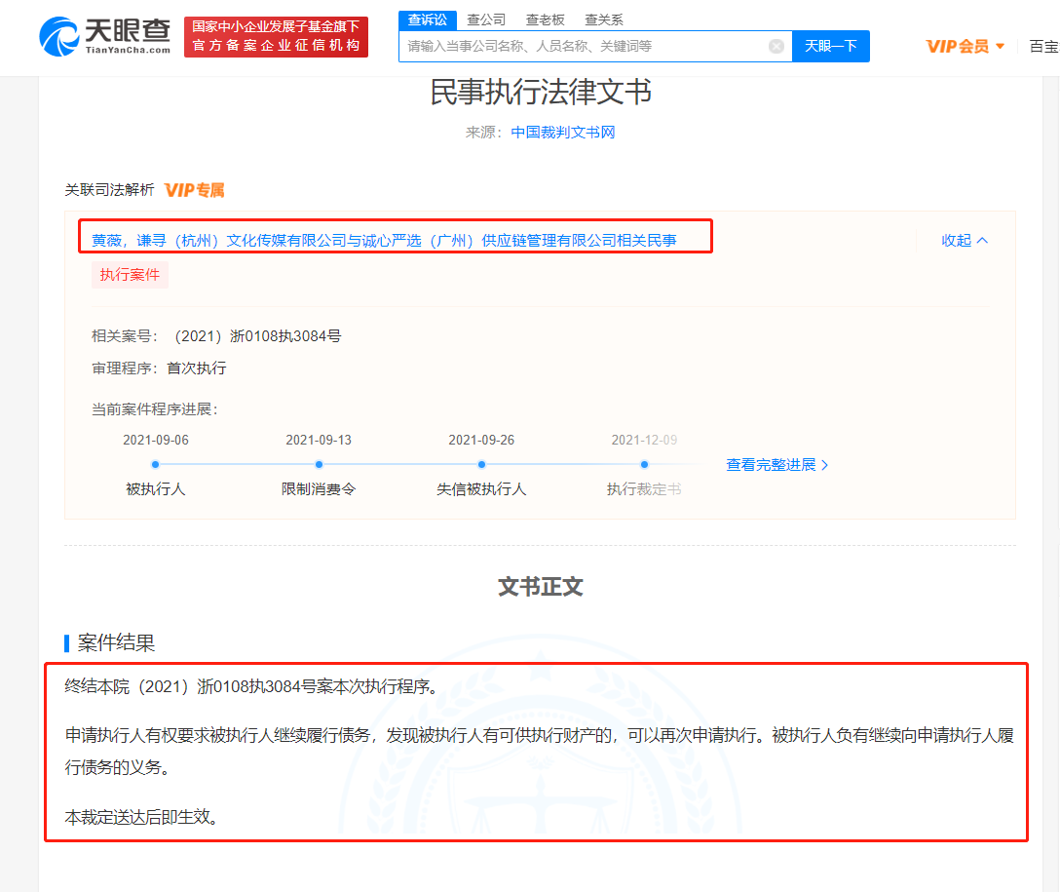Viewport: 1060px width, 892px height.
Task: Open the 中国裁判文书网 source link
Action: coord(562,132)
